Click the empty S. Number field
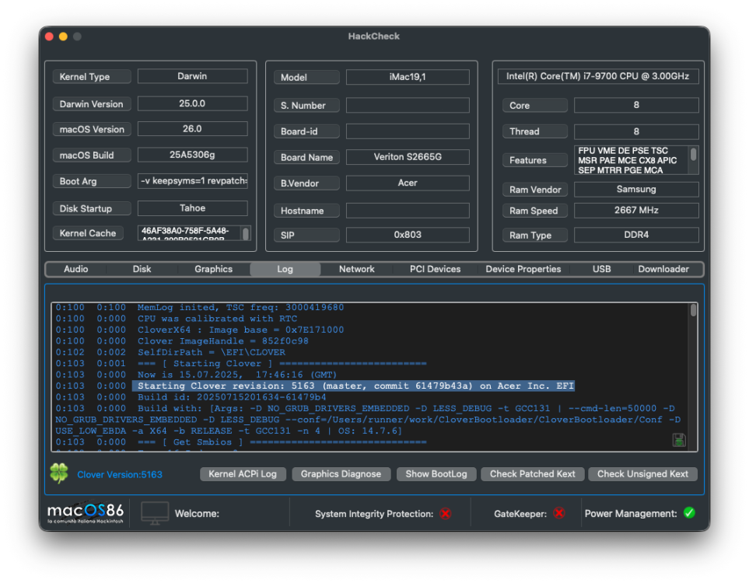 (408, 106)
